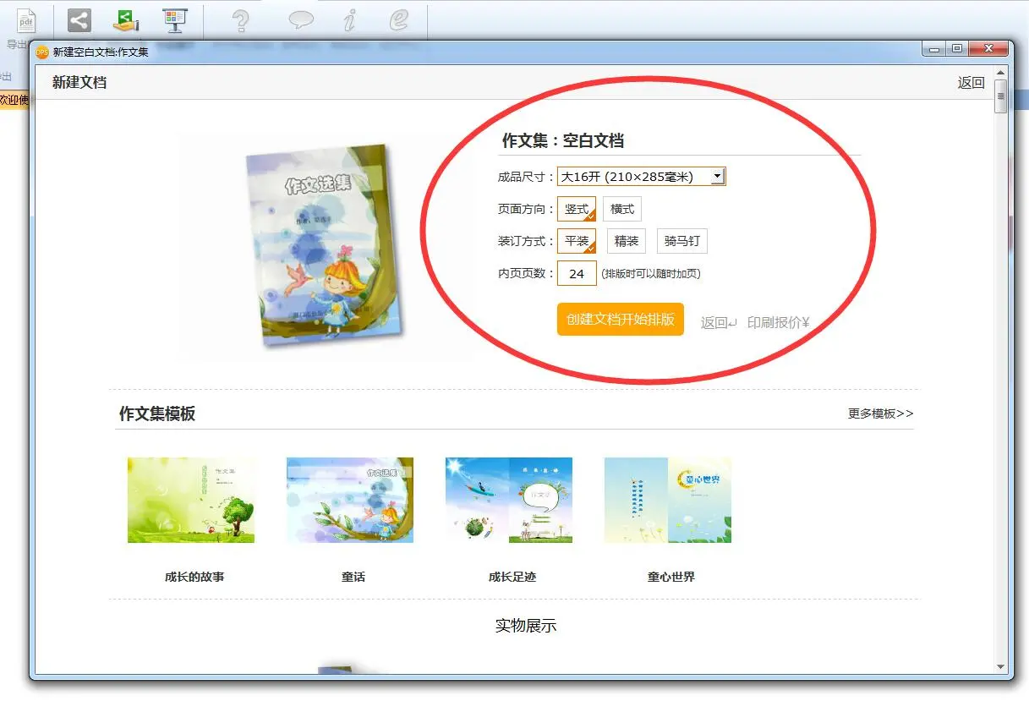This screenshot has width=1029, height=701.
Task: Click the 新建文档 header text
Action: click(79, 82)
